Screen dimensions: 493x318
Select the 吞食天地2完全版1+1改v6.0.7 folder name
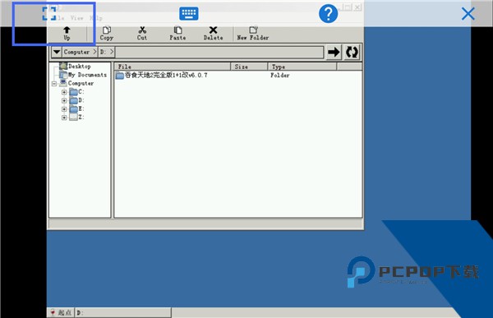[166, 75]
